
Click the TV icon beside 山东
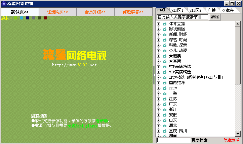(x=165, y=120)
